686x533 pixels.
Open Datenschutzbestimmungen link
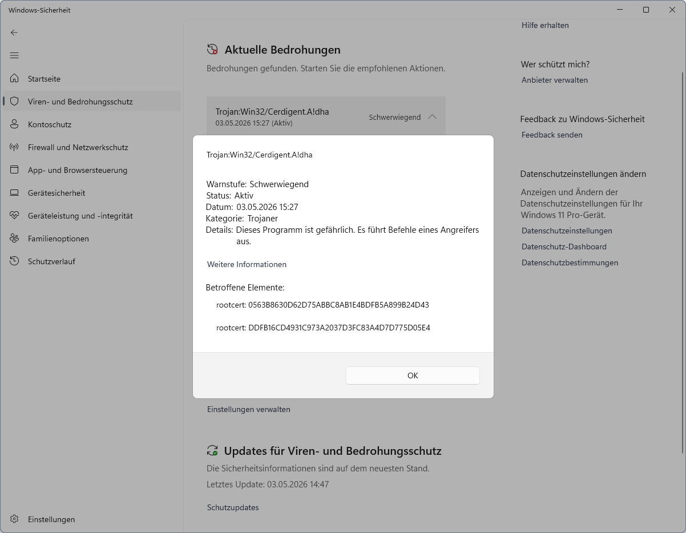point(570,263)
